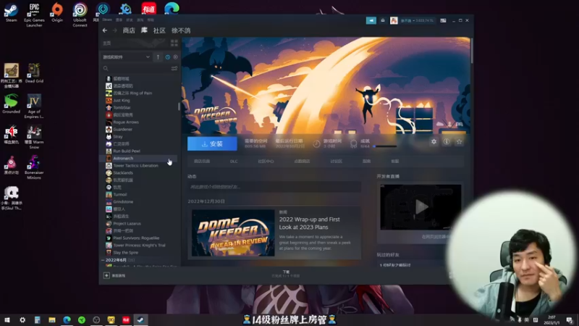The width and height of the screenshot is (579, 326).
Task: Toggle the ready-to-play filter icon in sidebar
Action: (x=175, y=57)
